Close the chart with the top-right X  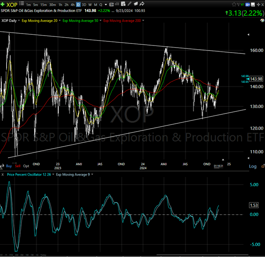click(263, 5)
